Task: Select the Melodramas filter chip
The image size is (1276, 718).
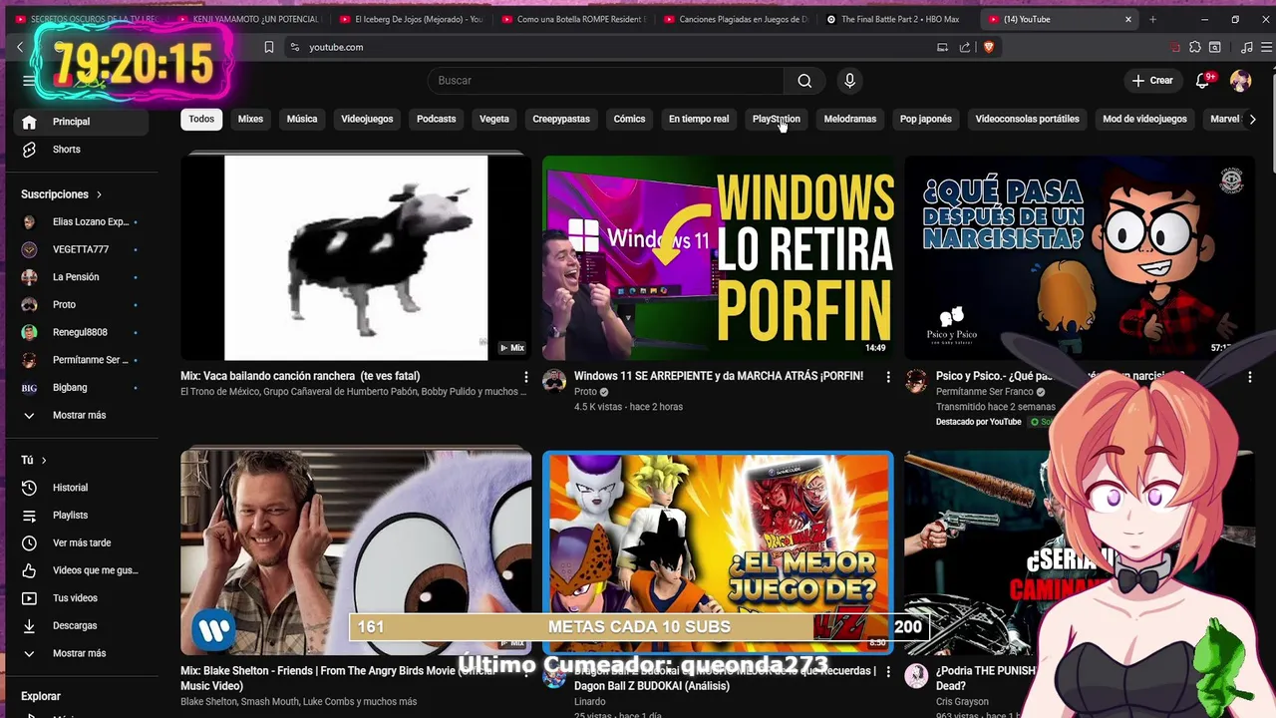Action: [850, 119]
